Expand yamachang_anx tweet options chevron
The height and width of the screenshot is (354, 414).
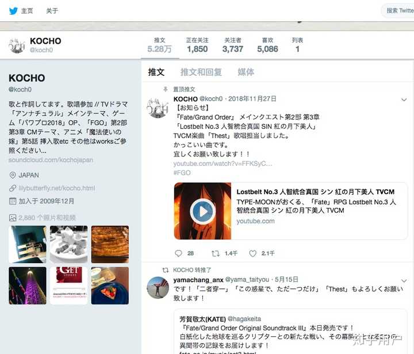point(404,281)
